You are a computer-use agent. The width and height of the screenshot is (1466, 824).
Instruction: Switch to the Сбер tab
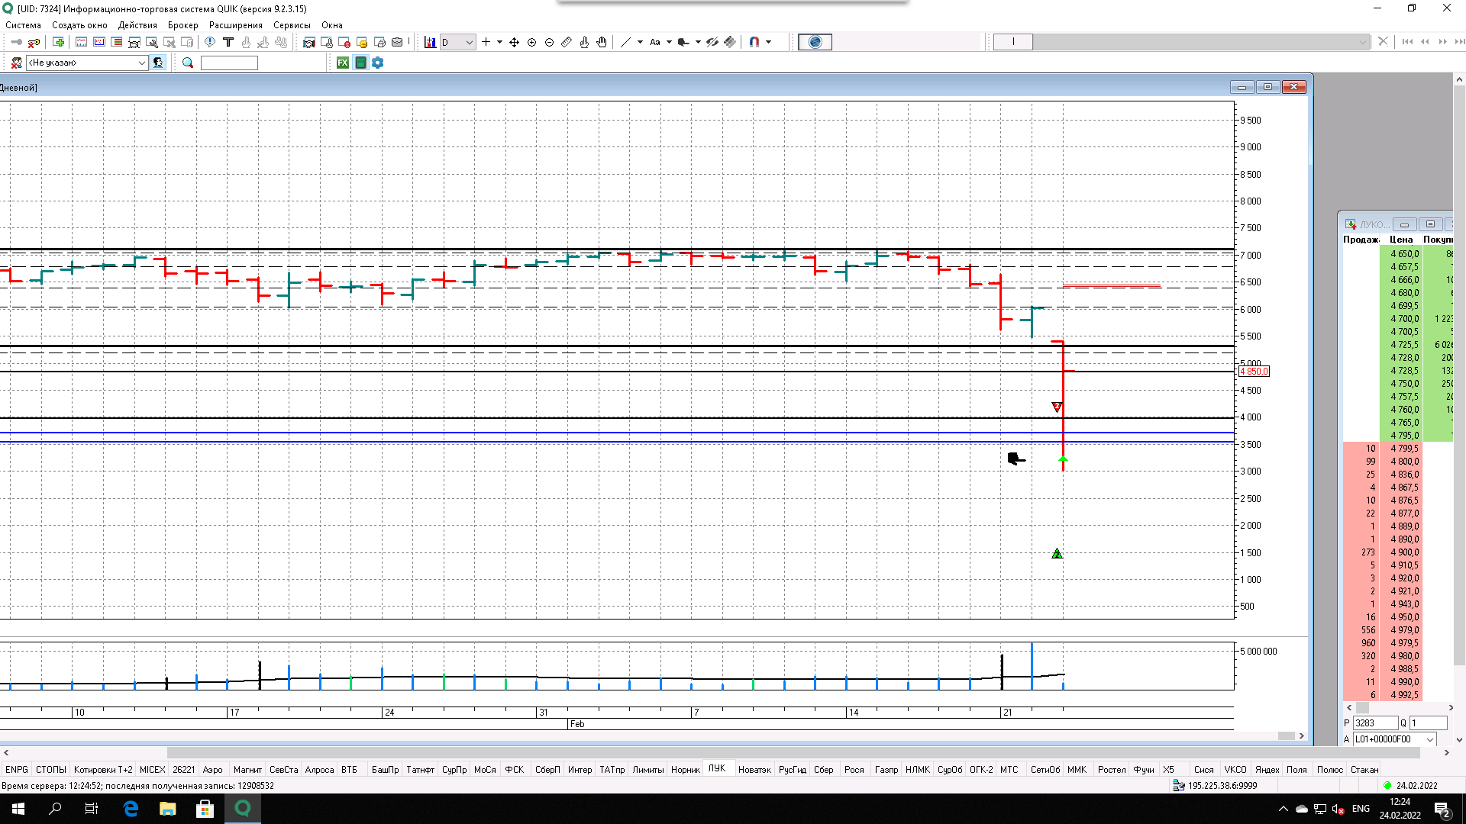pyautogui.click(x=823, y=769)
